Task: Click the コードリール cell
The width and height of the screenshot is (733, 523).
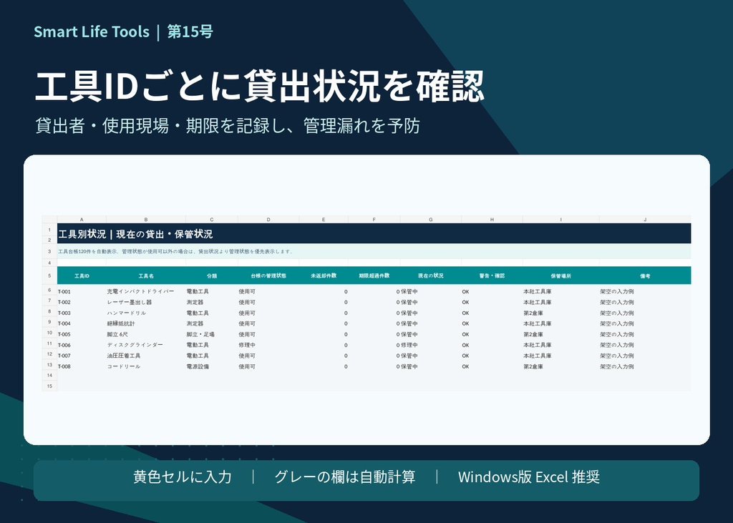Action: (146, 366)
